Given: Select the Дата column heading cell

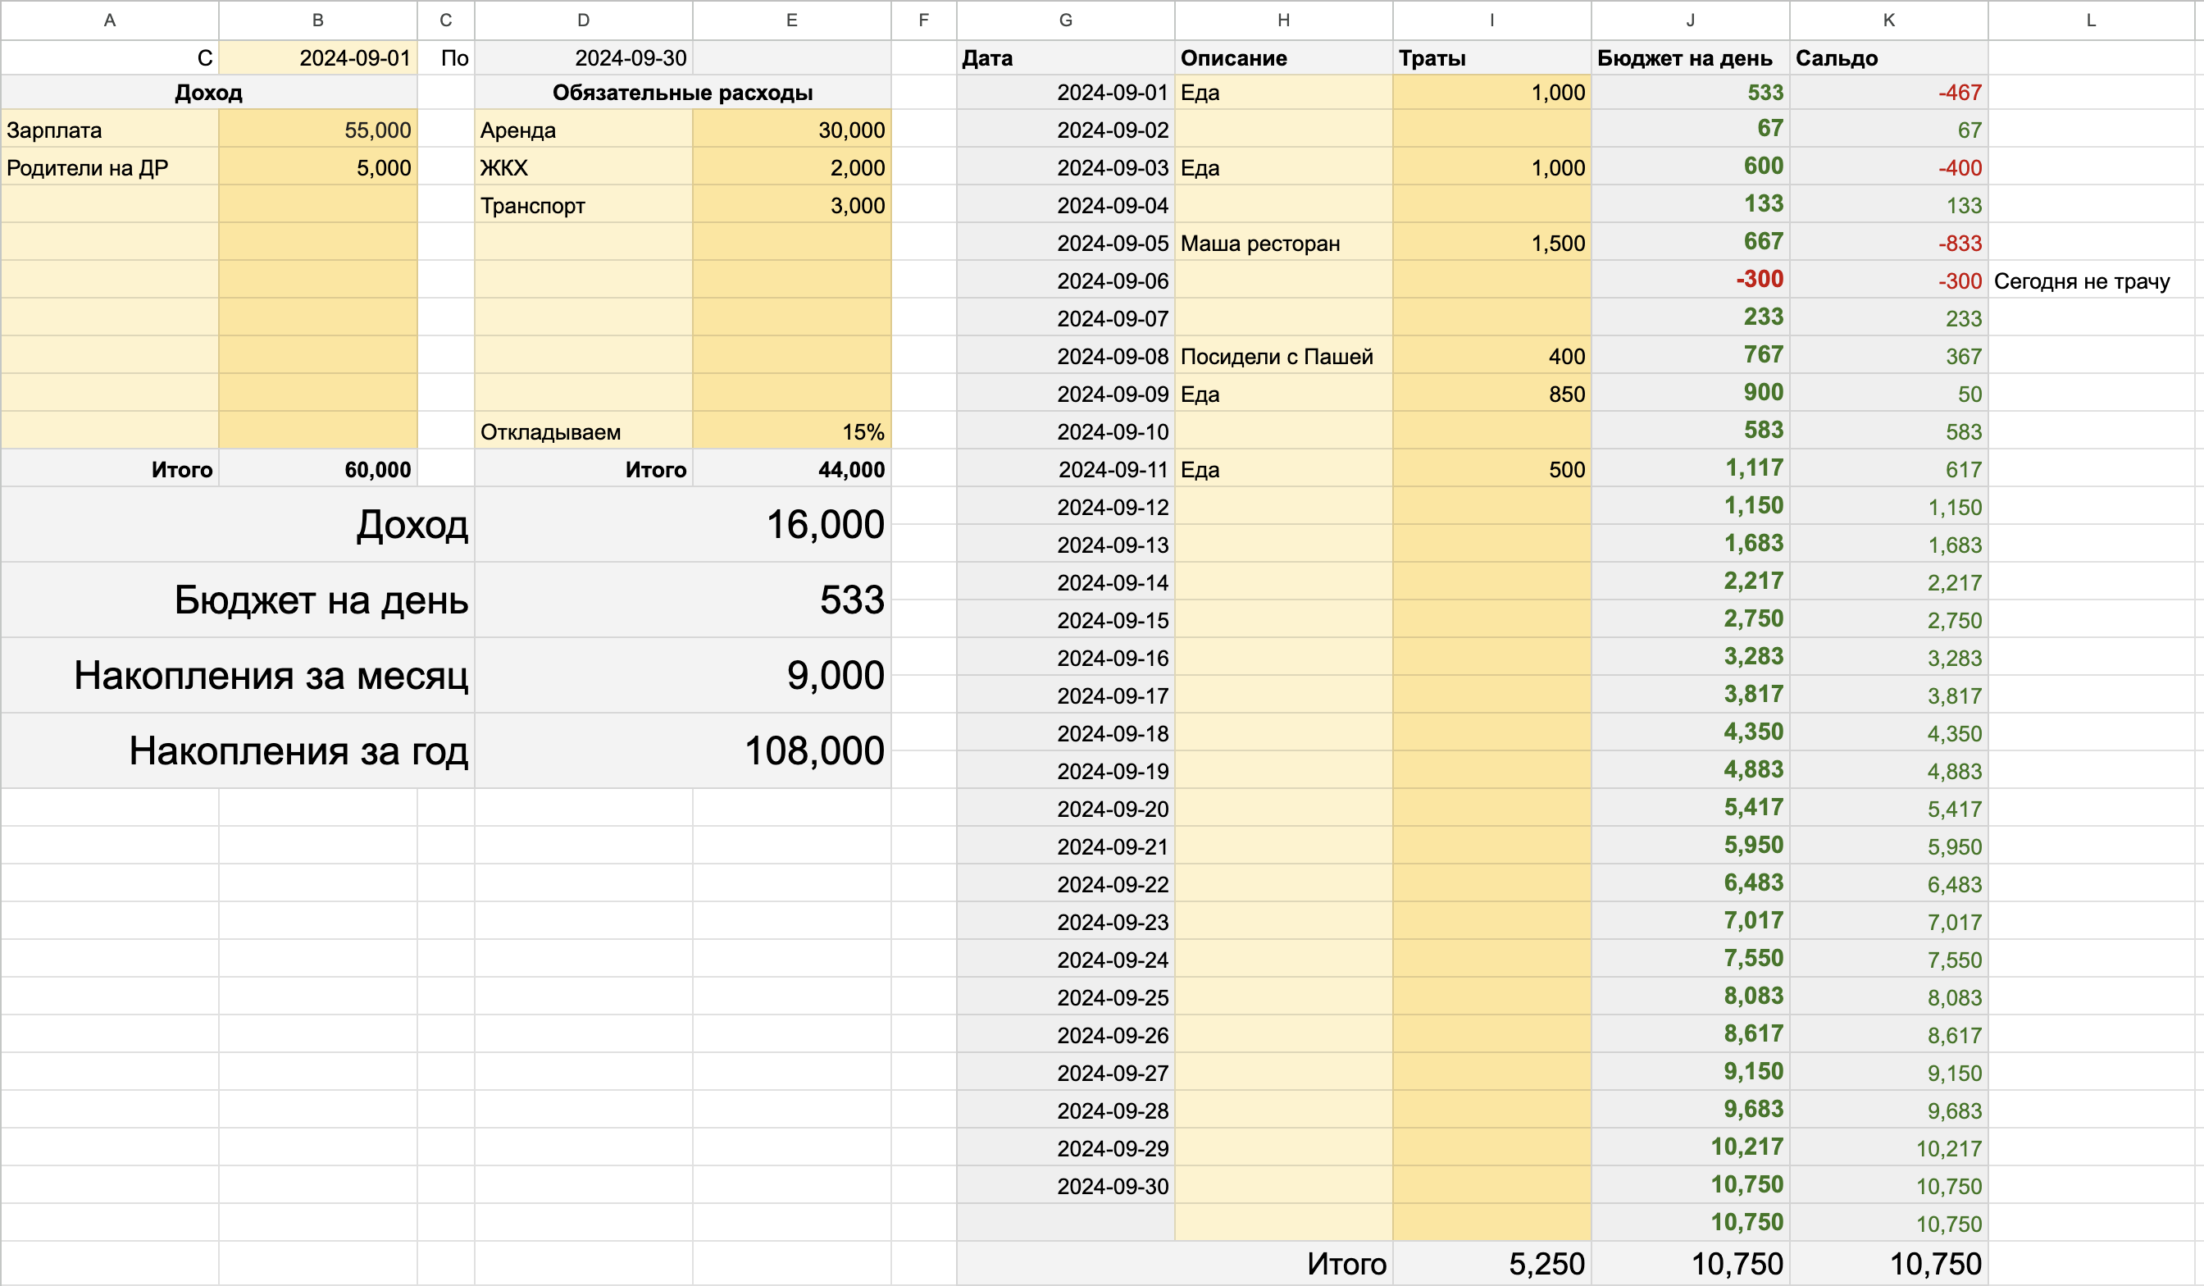Looking at the screenshot, I should click(x=1065, y=57).
